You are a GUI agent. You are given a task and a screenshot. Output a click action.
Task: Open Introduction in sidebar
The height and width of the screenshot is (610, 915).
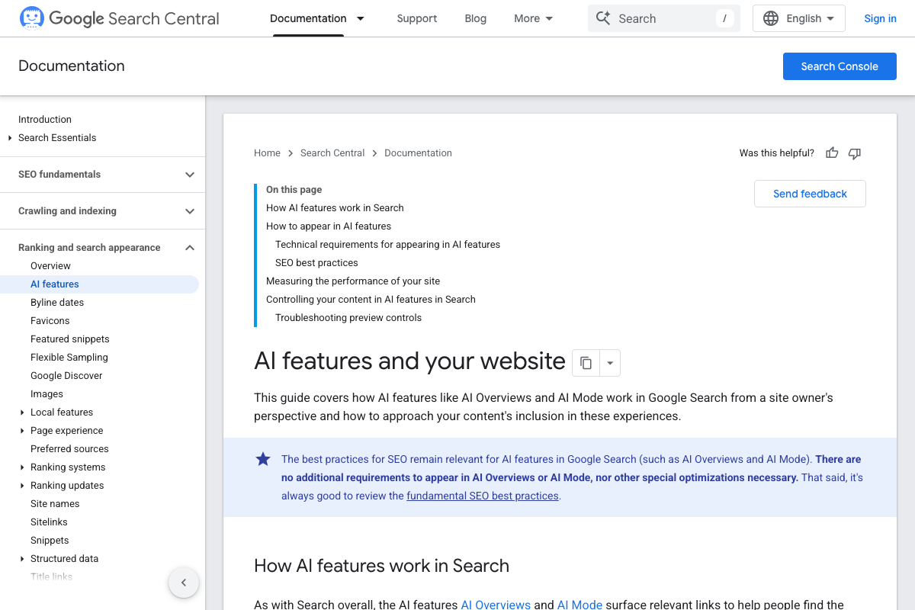45,120
